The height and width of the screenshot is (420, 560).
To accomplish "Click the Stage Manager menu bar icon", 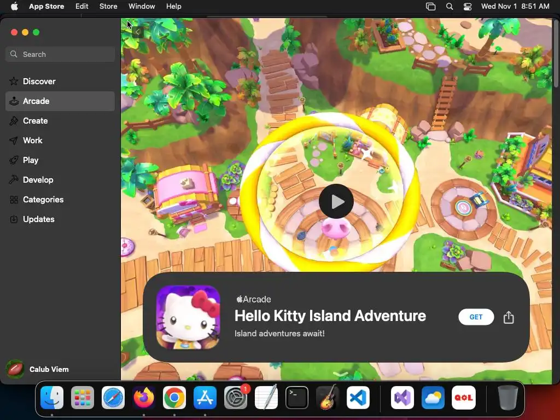I will [431, 7].
